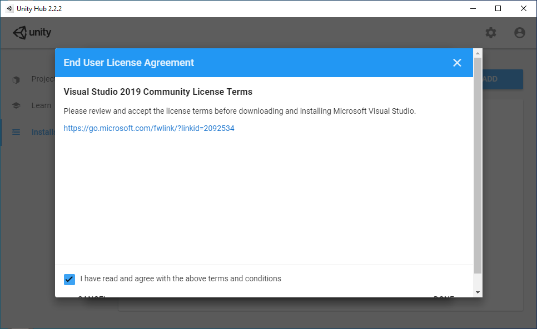Go to Installs section in sidebar
Screen dimensions: 537x329
click(x=43, y=132)
